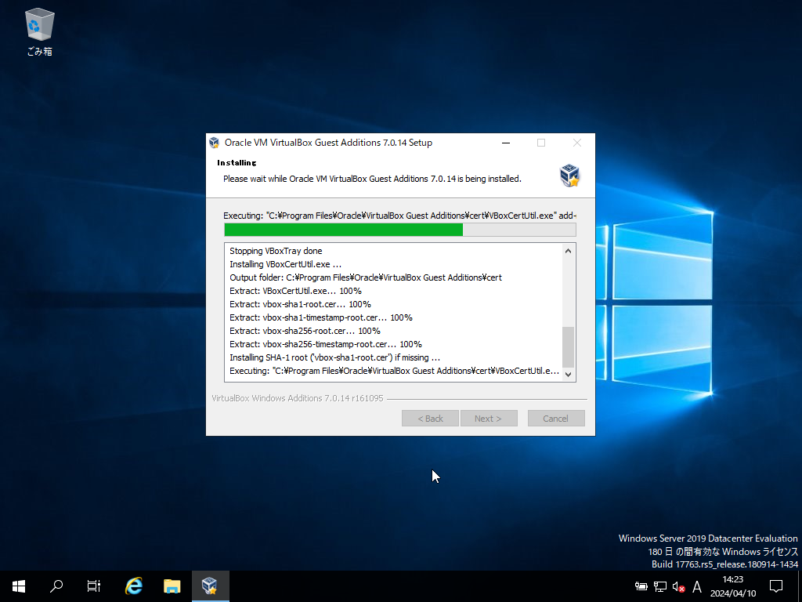802x602 pixels.
Task: Open Task View in the taskbar
Action: point(94,586)
